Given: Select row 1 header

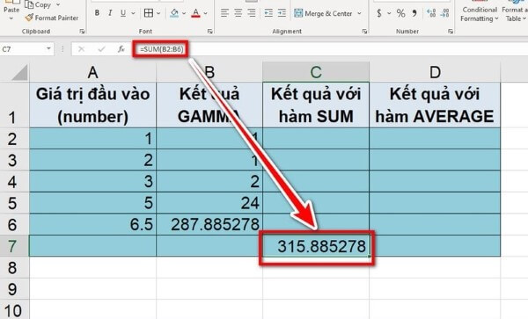Looking at the screenshot, I should (14, 105).
